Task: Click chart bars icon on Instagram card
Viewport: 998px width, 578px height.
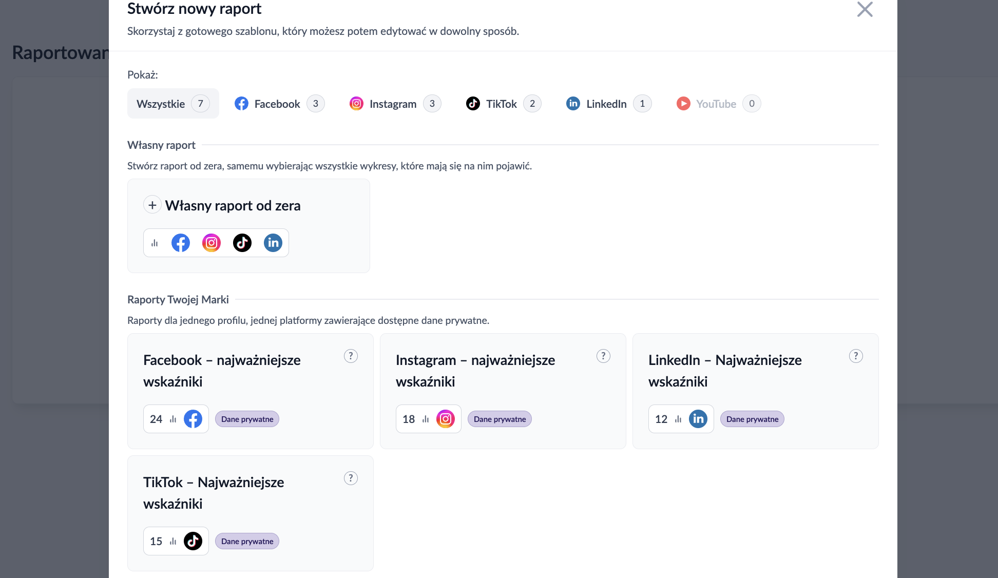Action: click(x=426, y=419)
